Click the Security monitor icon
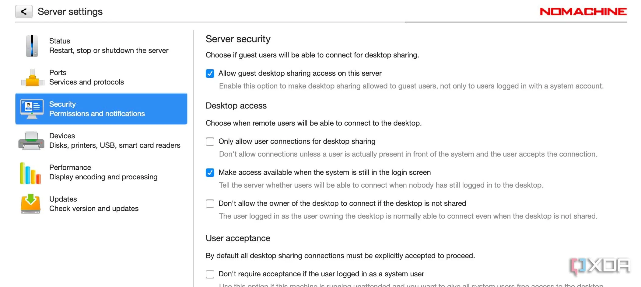 click(x=32, y=109)
